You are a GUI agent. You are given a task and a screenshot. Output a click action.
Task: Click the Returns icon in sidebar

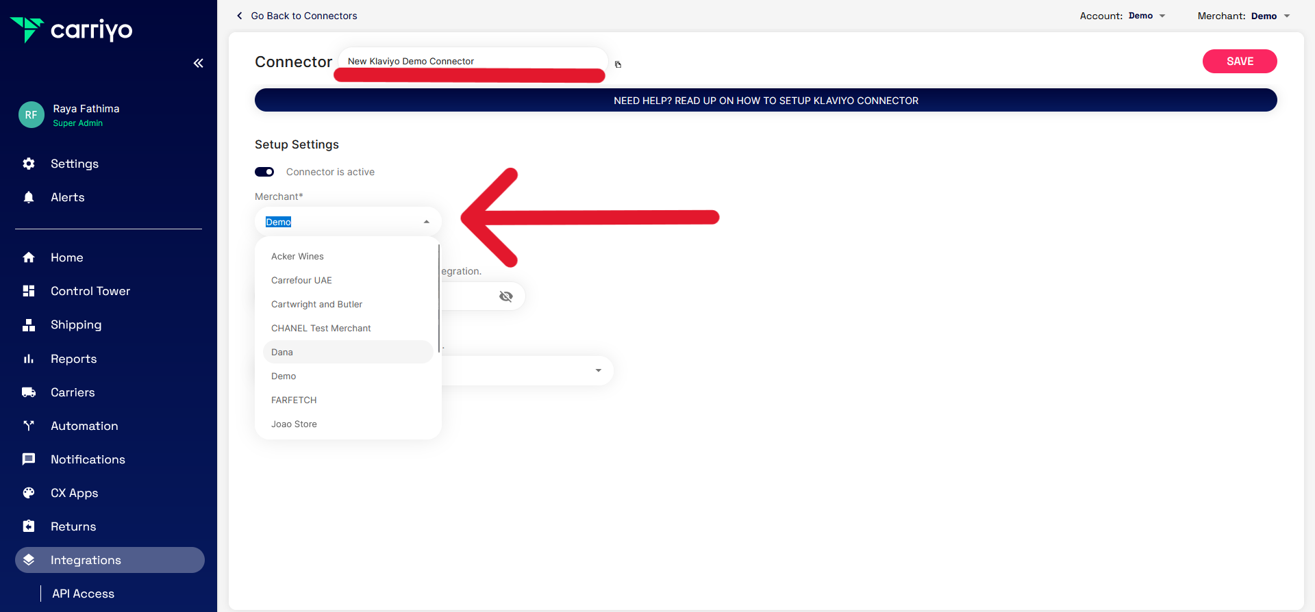pyautogui.click(x=29, y=526)
